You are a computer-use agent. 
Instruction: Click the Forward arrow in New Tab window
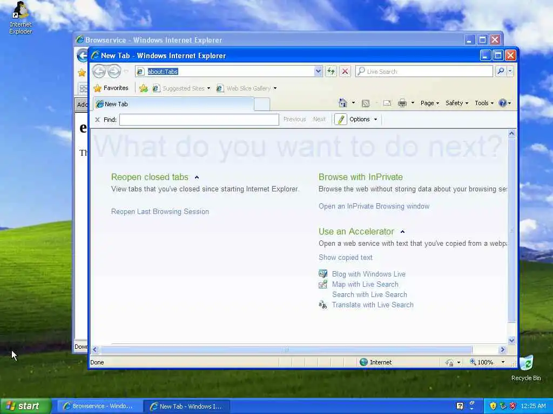(x=114, y=72)
